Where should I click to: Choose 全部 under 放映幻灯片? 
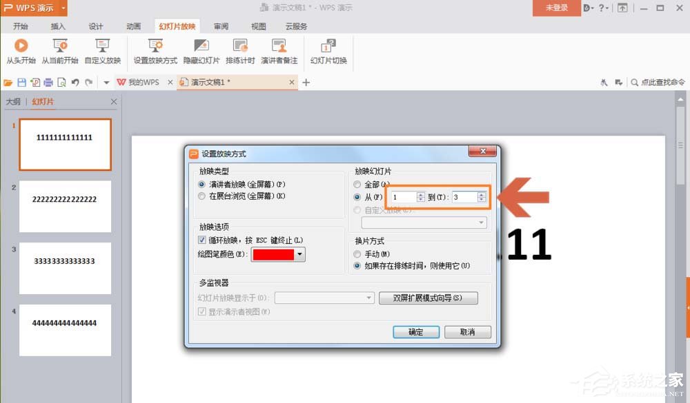coord(357,184)
